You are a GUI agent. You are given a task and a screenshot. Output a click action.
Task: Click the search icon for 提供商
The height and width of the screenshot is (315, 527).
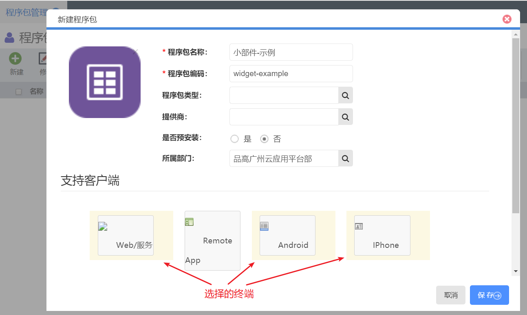pyautogui.click(x=345, y=117)
